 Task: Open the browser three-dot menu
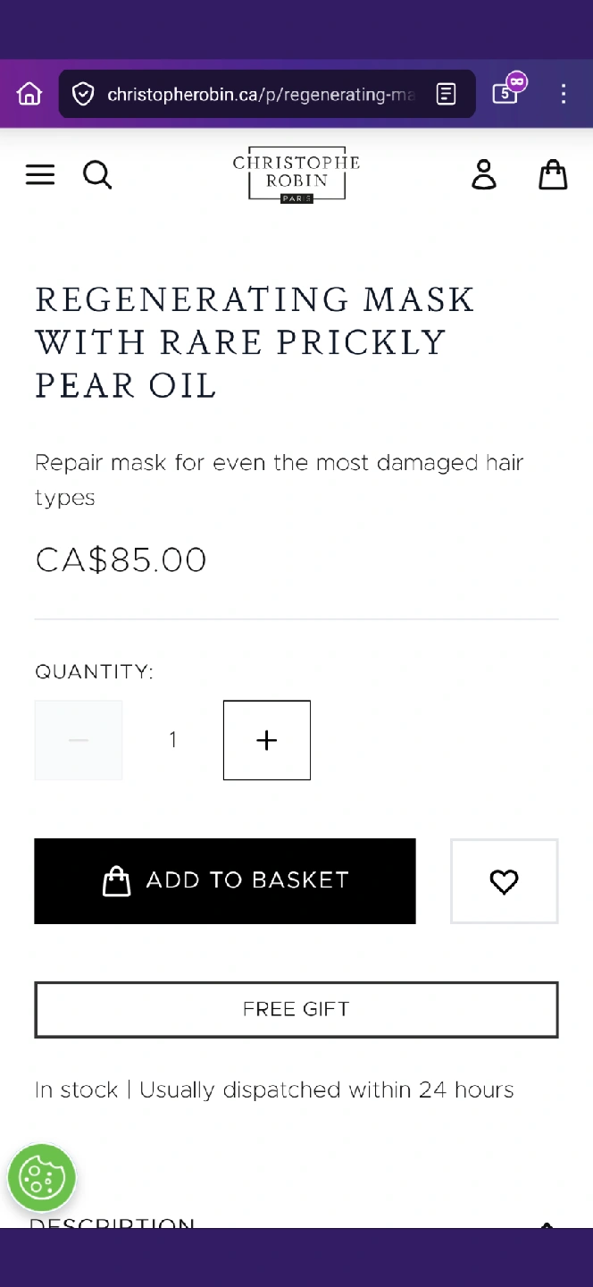[563, 94]
